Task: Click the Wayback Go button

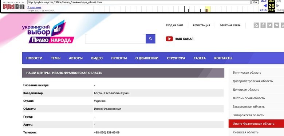Action: pos(255,2)
